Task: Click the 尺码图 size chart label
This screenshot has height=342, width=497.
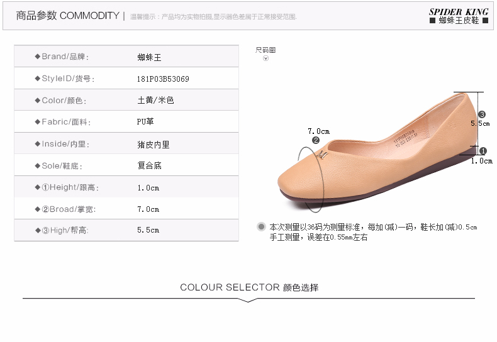Action: [x=265, y=50]
